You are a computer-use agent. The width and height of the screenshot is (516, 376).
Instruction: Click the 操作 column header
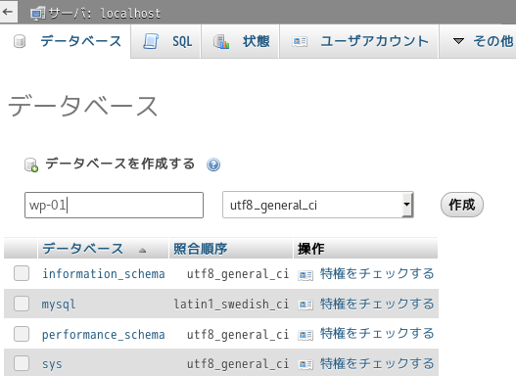click(311, 249)
